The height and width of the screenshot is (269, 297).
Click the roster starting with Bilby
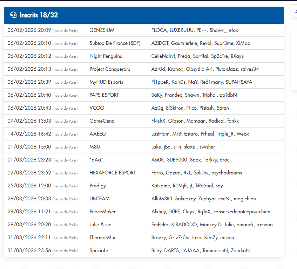click(x=201, y=250)
